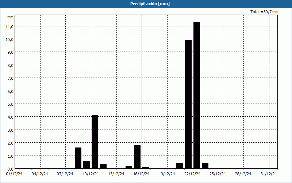Viewport: 292px width, 183px height.
Task: Click the 07/12/24 date label
Action: coord(65,174)
